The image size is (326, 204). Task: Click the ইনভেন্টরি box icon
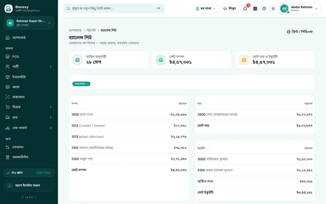[8, 77]
